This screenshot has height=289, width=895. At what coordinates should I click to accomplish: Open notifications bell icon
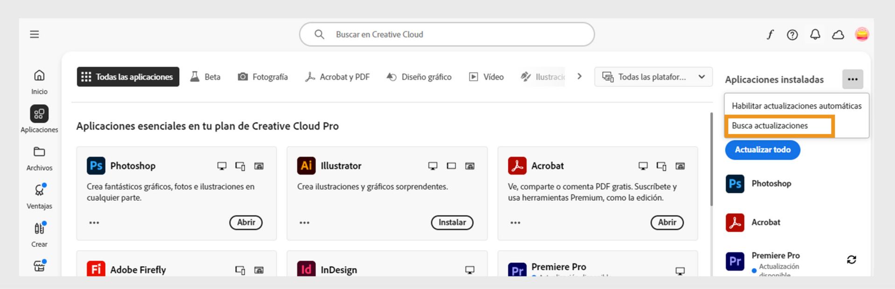tap(815, 34)
